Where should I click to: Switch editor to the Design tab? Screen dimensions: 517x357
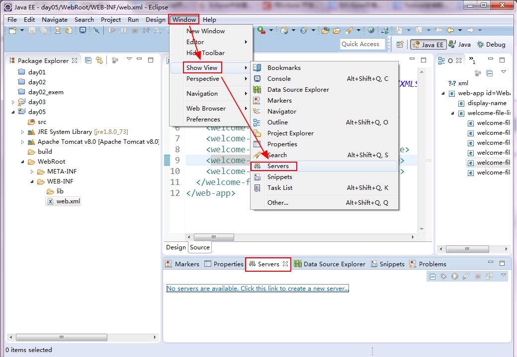click(176, 247)
